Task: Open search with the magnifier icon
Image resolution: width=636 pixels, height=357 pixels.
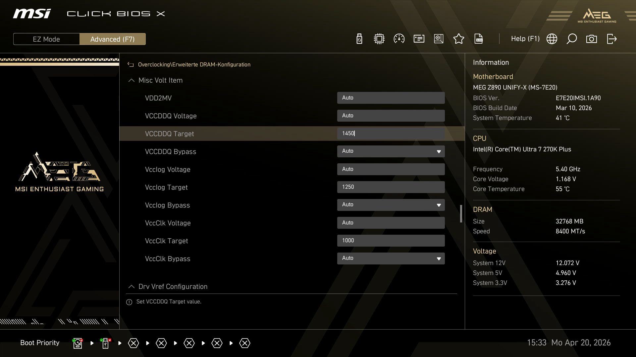Action: point(571,39)
